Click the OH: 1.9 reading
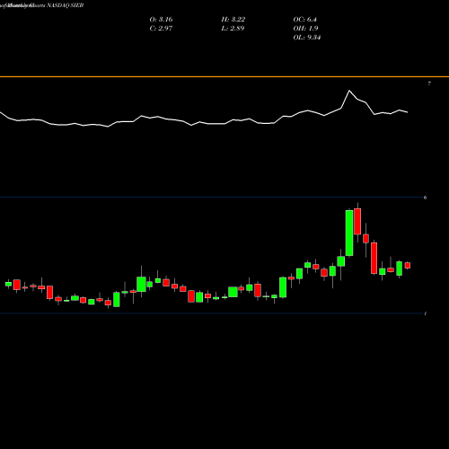The width and height of the screenshot is (449, 449). [305, 29]
